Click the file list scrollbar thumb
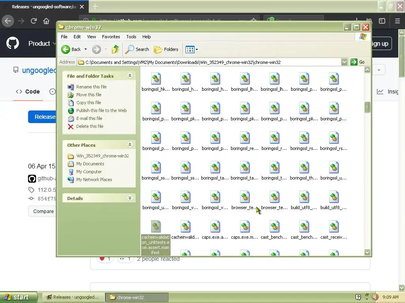 pos(367,107)
